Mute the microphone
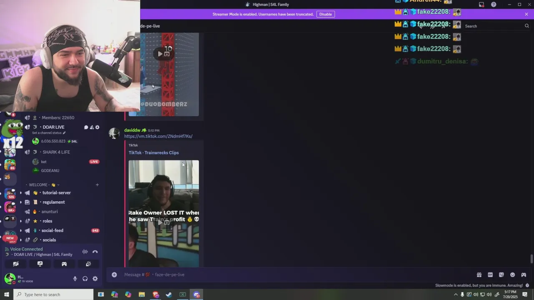This screenshot has width=534, height=300. click(75, 279)
